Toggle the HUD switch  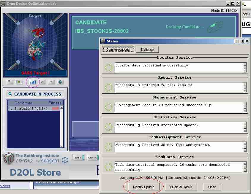click(79, 158)
